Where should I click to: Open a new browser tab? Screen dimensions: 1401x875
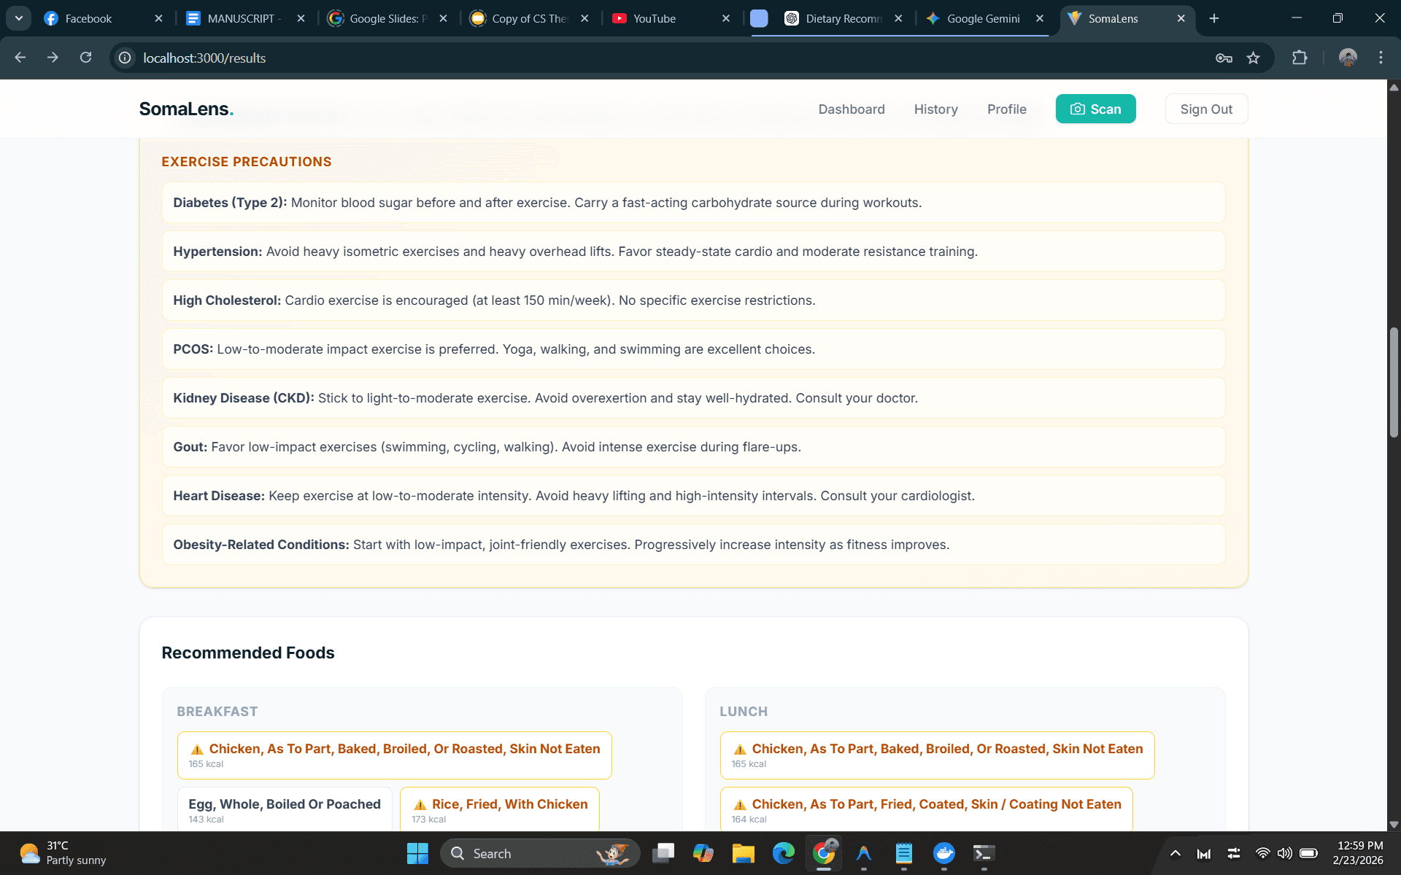point(1214,18)
